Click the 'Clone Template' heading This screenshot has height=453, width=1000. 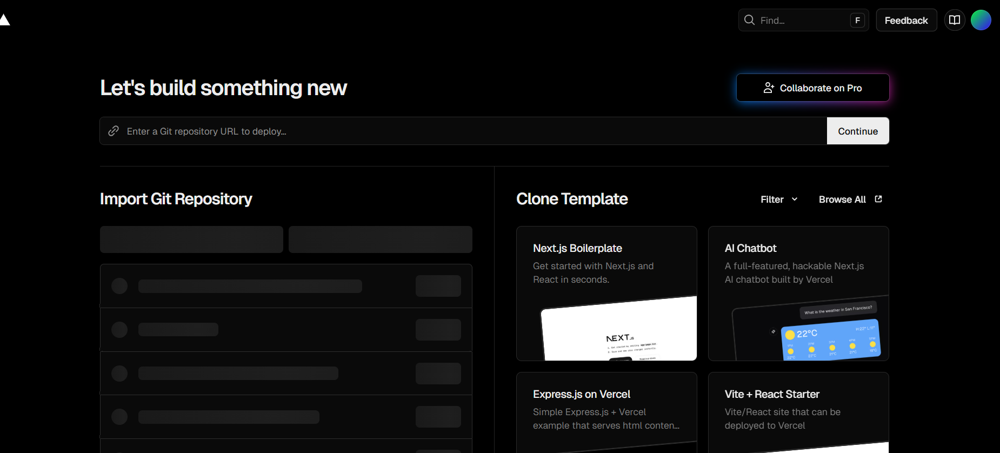572,199
